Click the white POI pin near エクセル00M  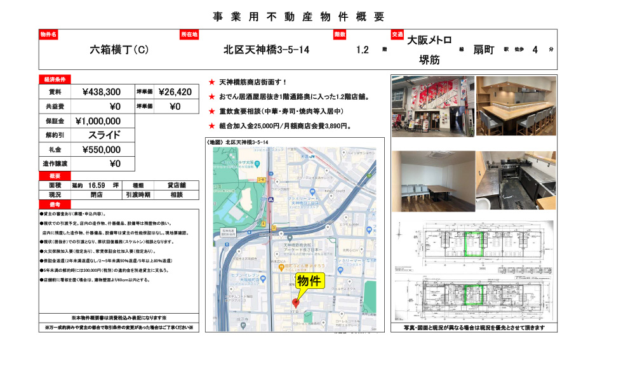(x=345, y=218)
